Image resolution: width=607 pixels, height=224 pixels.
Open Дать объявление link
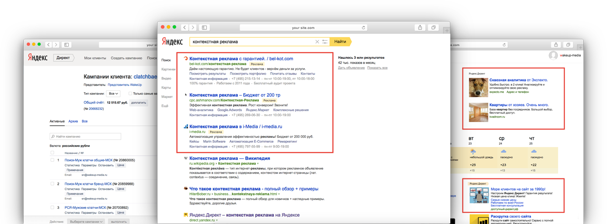click(351, 68)
